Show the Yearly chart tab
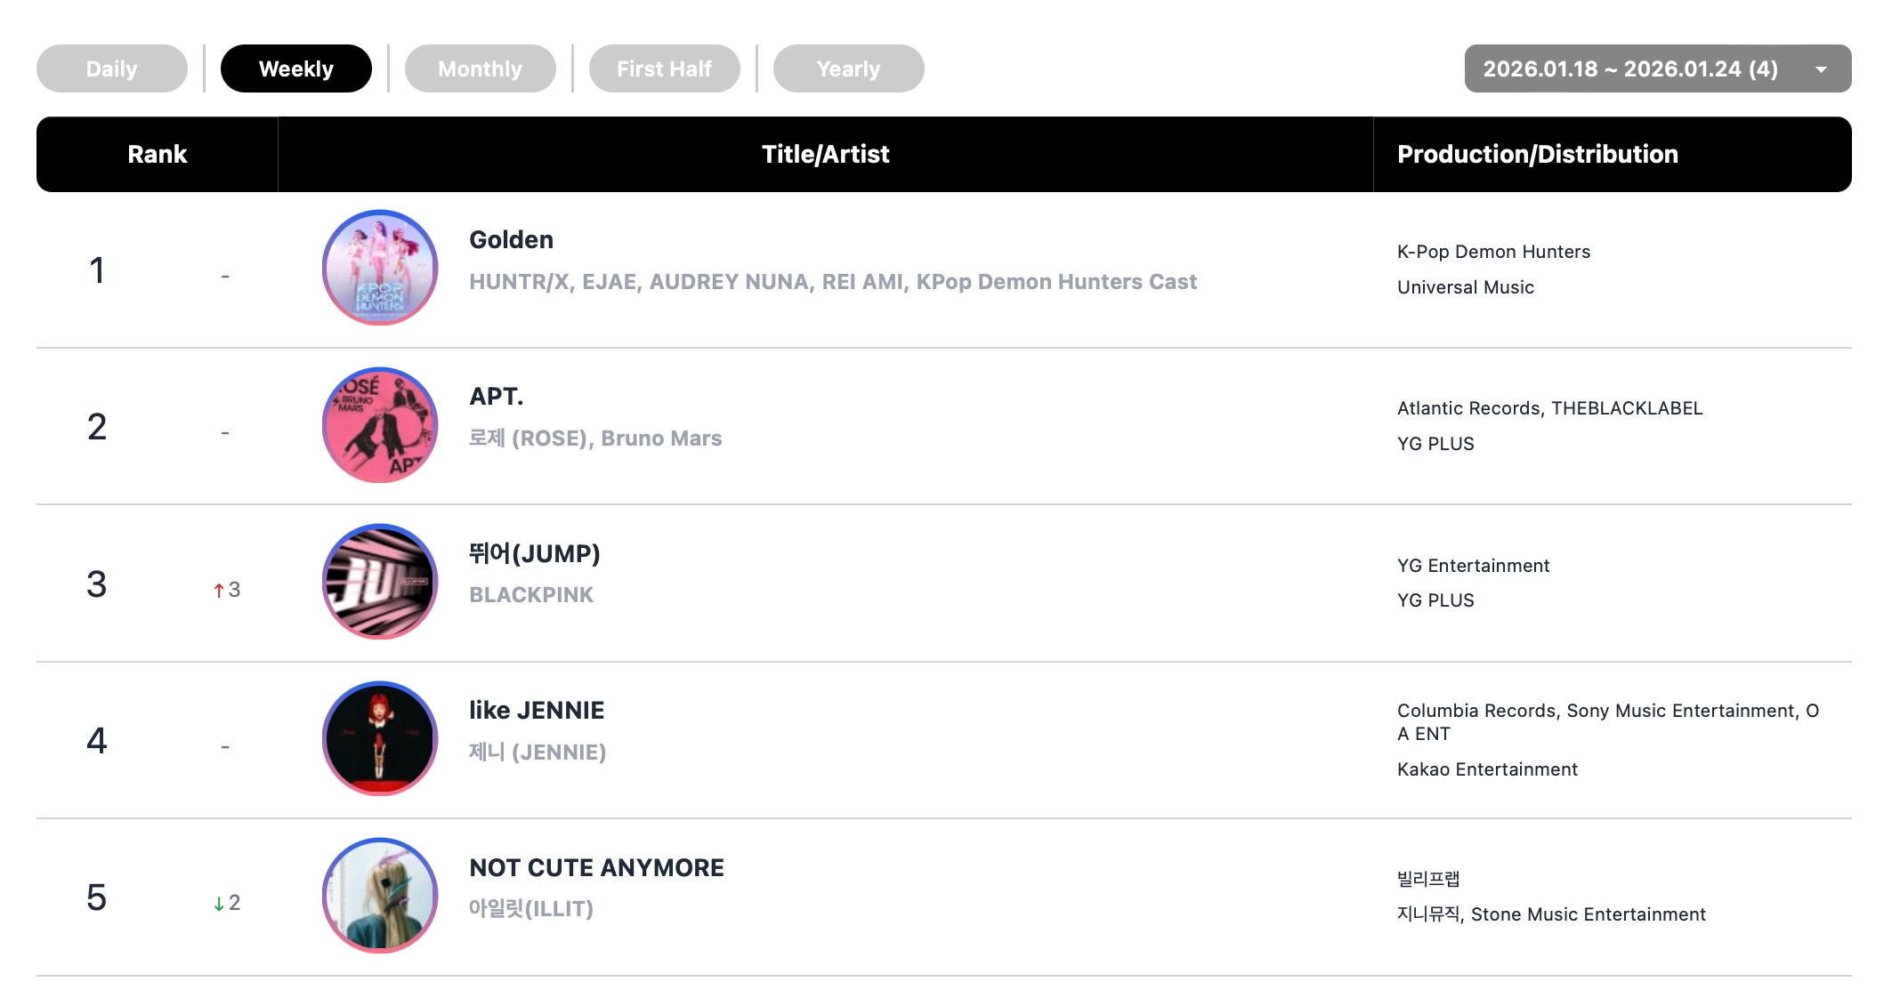The height and width of the screenshot is (990, 1892). 848,68
